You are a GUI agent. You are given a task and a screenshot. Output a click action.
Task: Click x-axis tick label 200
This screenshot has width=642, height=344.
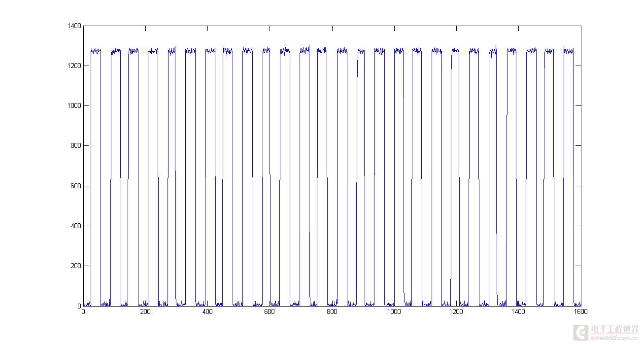click(145, 312)
